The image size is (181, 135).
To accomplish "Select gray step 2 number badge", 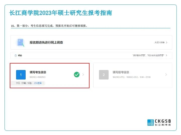I will point(104,75).
